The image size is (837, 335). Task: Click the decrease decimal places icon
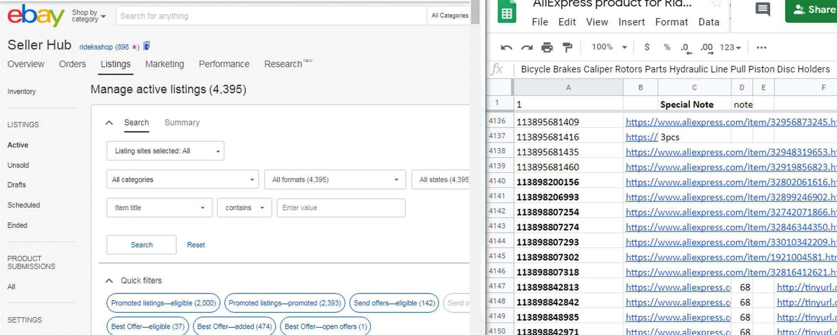tap(685, 48)
